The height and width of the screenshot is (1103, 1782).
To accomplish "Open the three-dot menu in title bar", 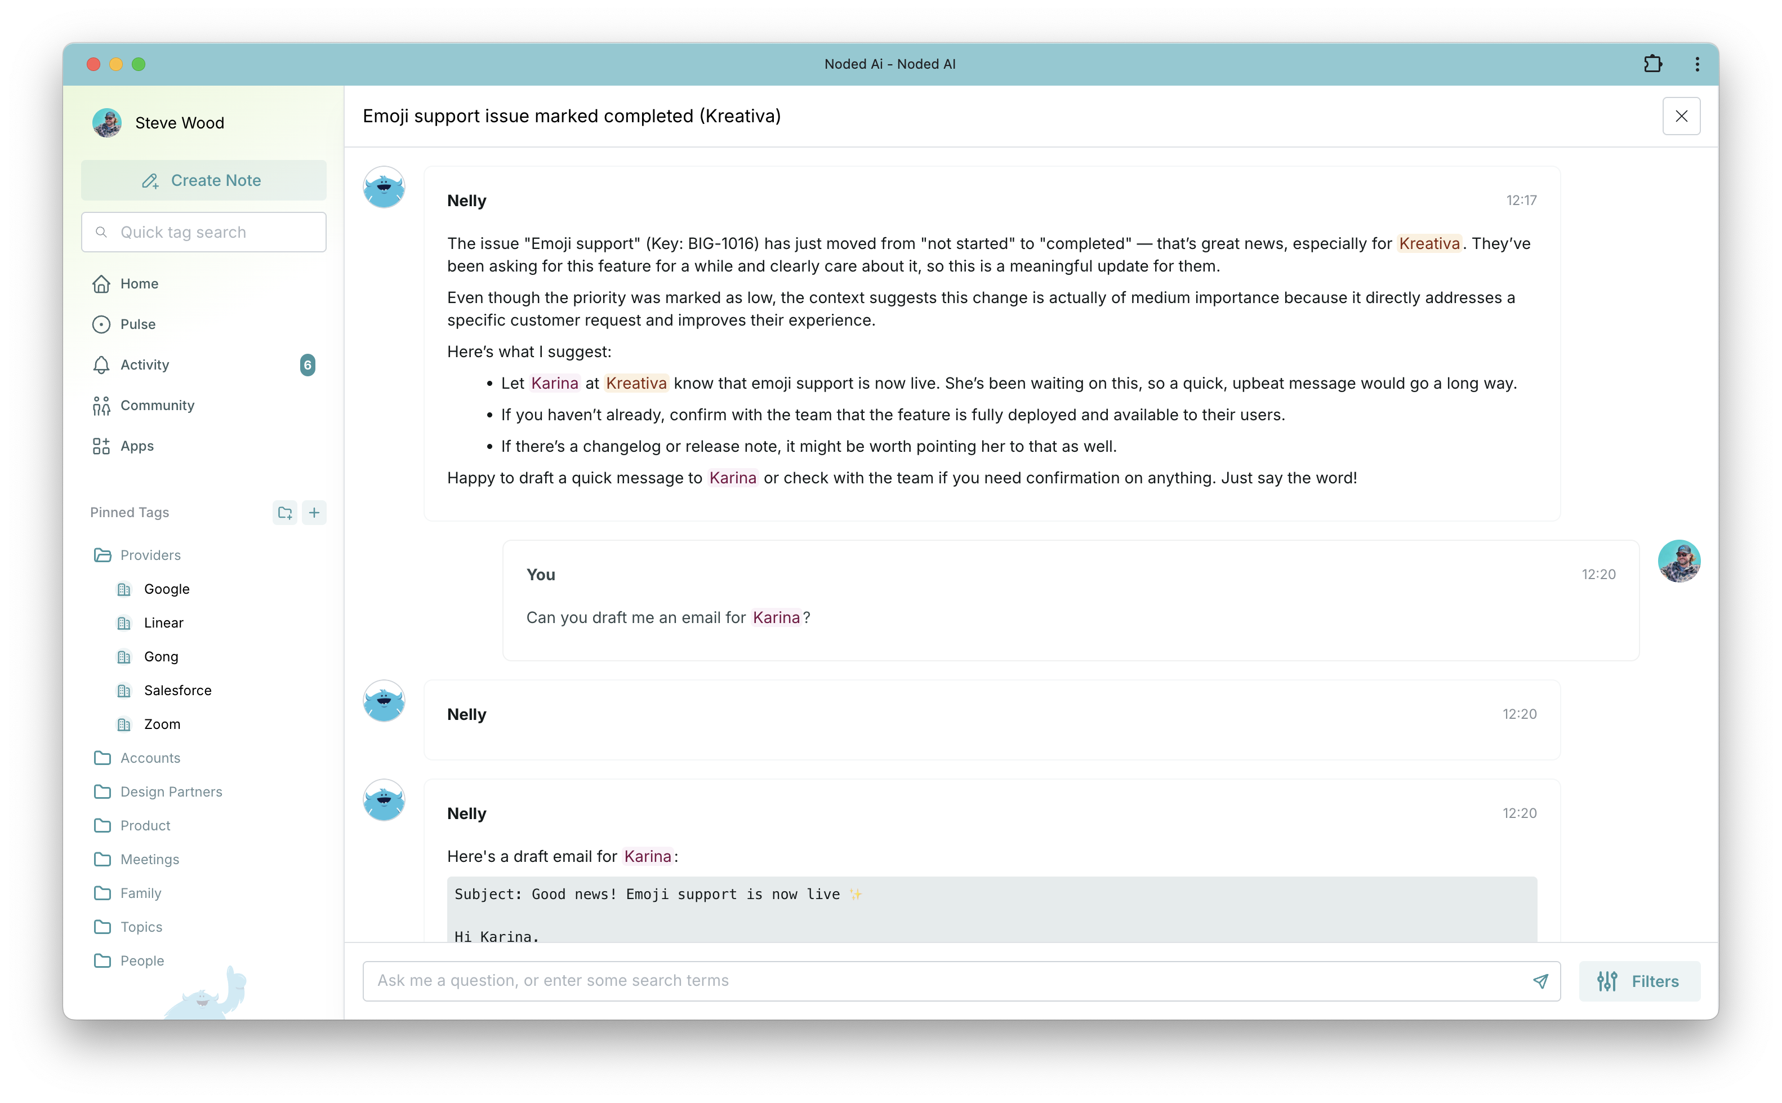I will [x=1698, y=64].
